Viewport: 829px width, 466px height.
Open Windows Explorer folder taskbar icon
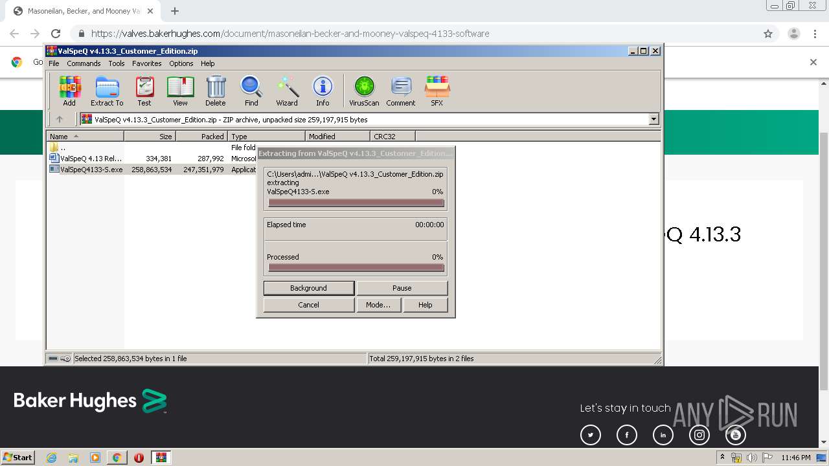(x=73, y=458)
